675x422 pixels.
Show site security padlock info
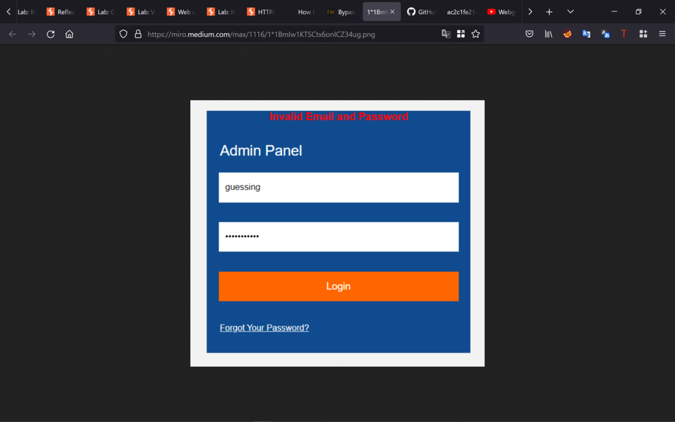coord(138,34)
